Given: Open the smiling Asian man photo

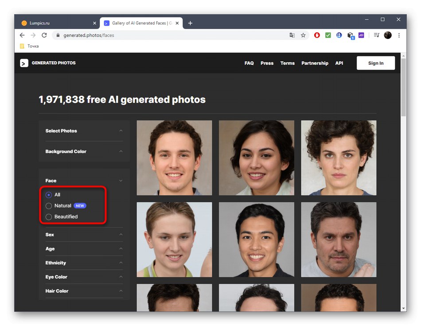Looking at the screenshot, I should click(257, 240).
